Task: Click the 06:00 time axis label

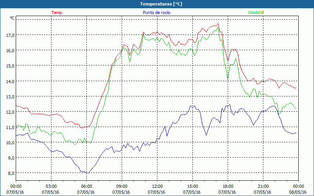Action: (86, 187)
